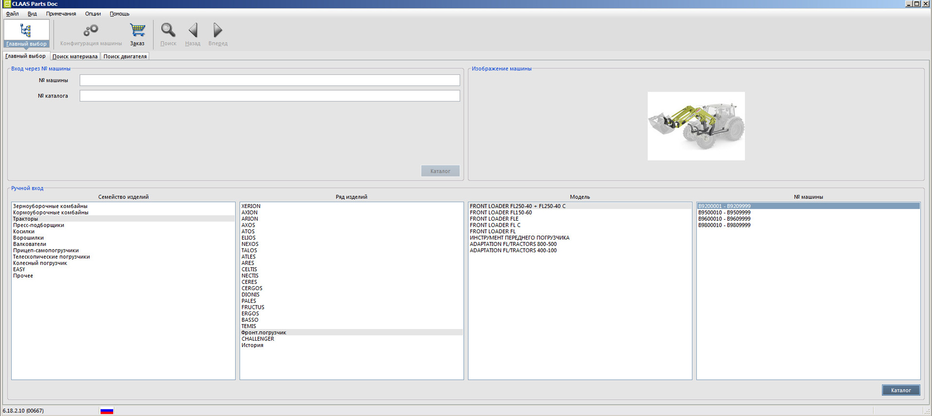Click into the № каталога field
This screenshot has height=416, width=932.
pos(269,95)
